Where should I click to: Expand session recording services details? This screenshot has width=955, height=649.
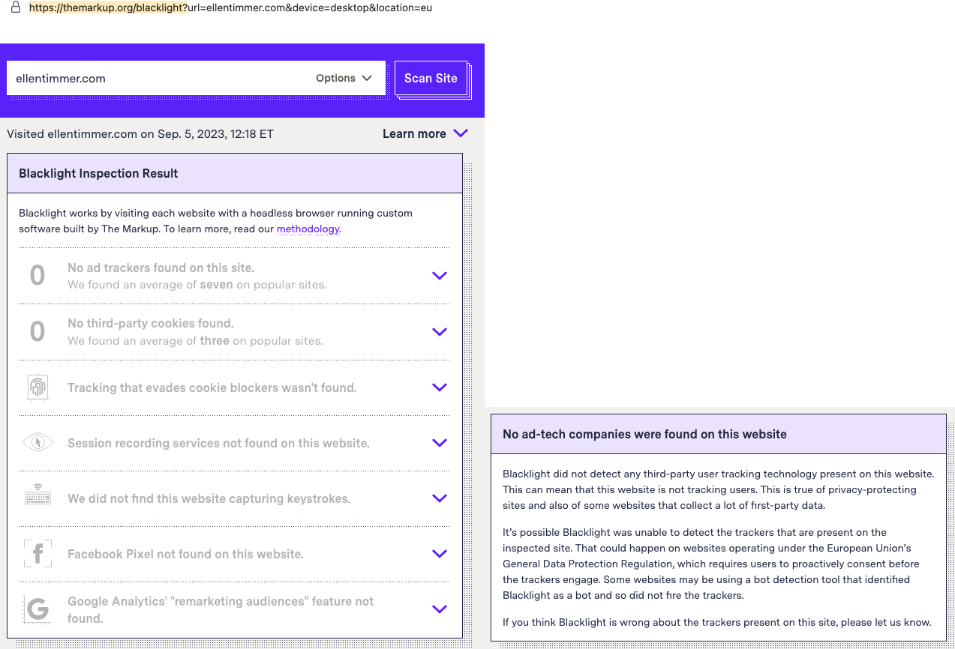[x=440, y=443]
